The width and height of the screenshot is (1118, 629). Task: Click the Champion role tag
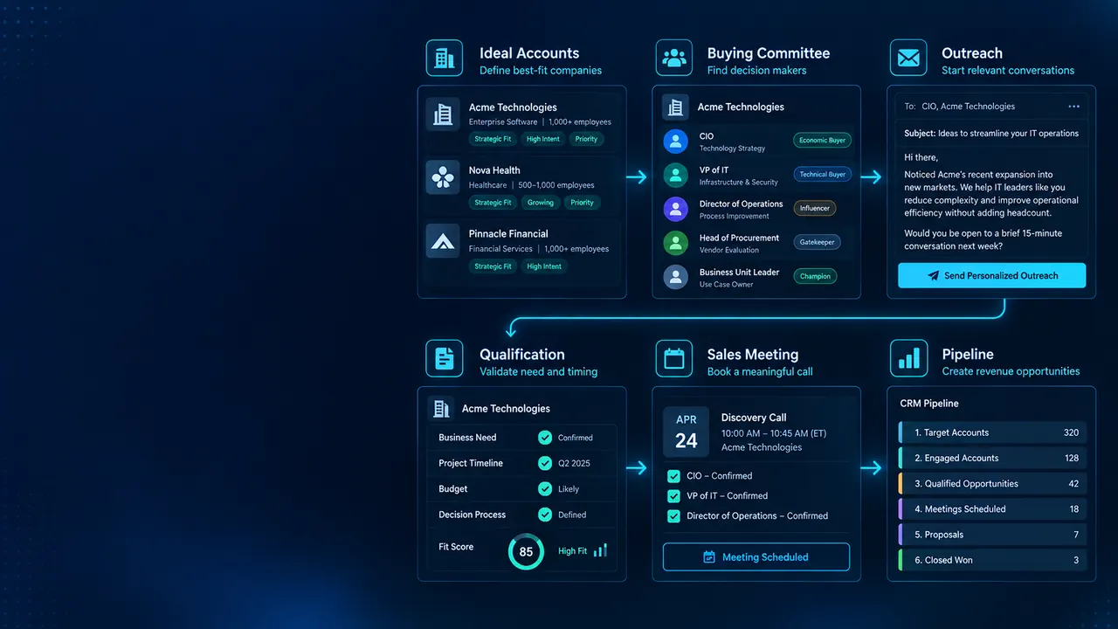click(x=815, y=276)
